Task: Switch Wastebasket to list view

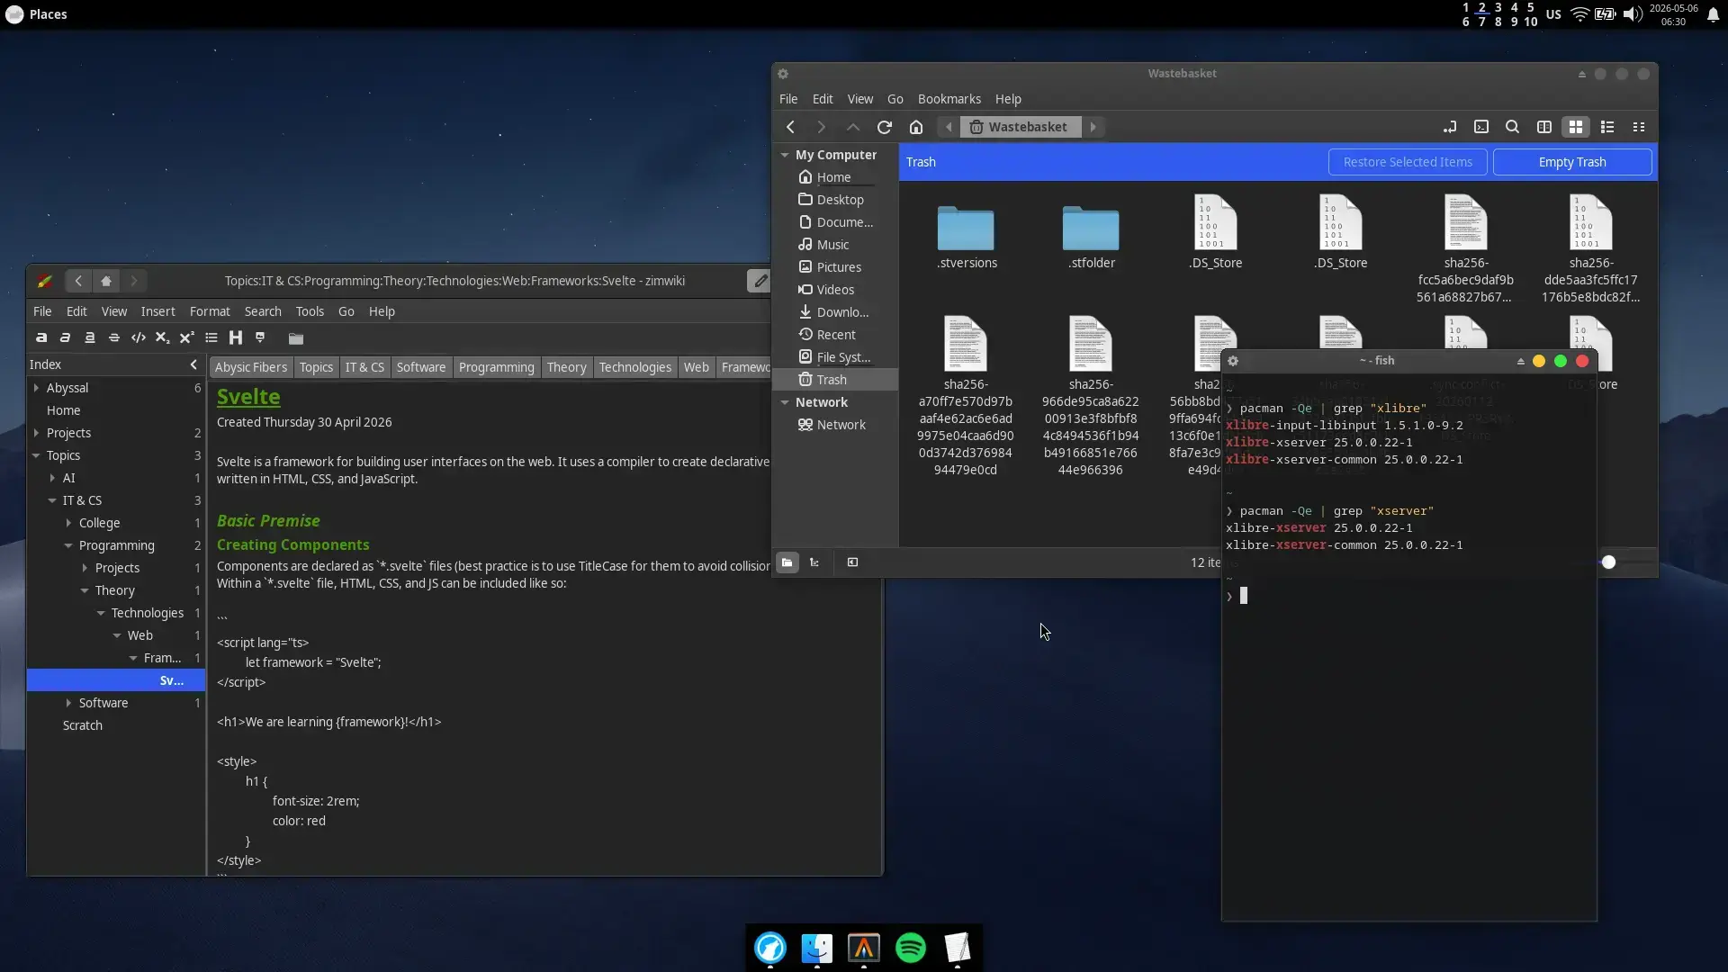Action: tap(1606, 127)
